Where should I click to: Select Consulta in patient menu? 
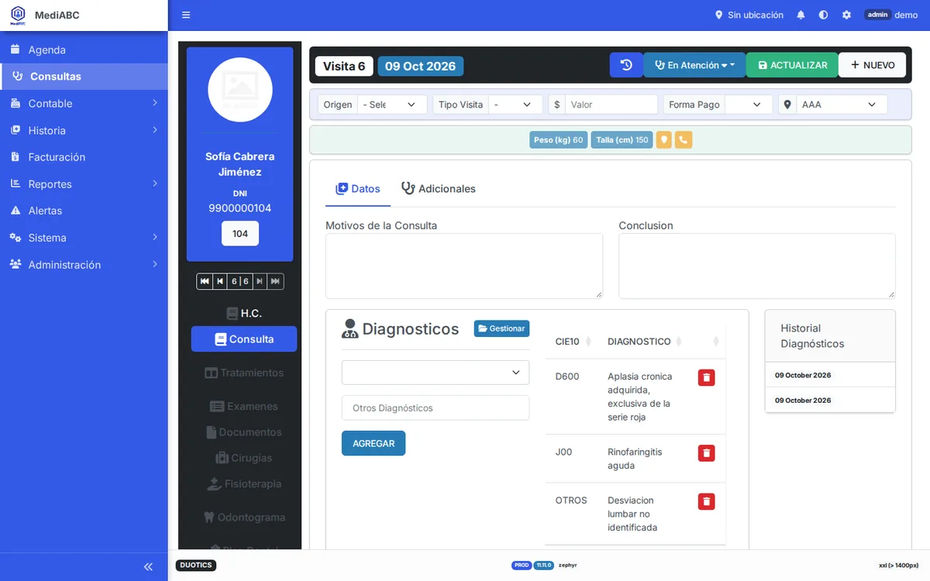pyautogui.click(x=244, y=339)
